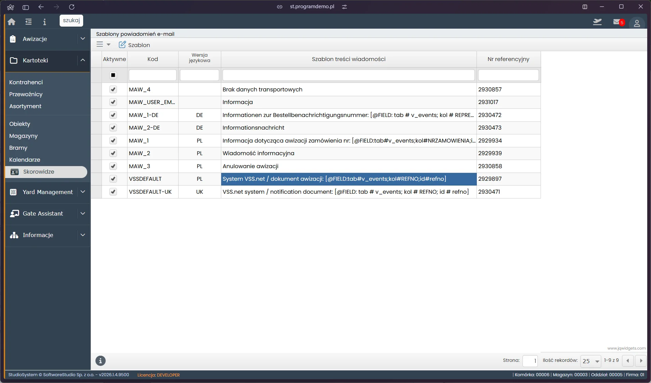Image resolution: width=651 pixels, height=383 pixels.
Task: Click the round info icon in the grid footer
Action: point(100,360)
